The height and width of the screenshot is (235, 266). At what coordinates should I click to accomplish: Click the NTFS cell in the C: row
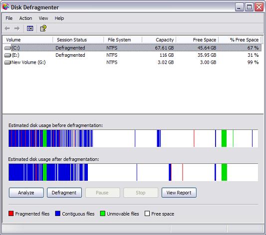(x=112, y=48)
